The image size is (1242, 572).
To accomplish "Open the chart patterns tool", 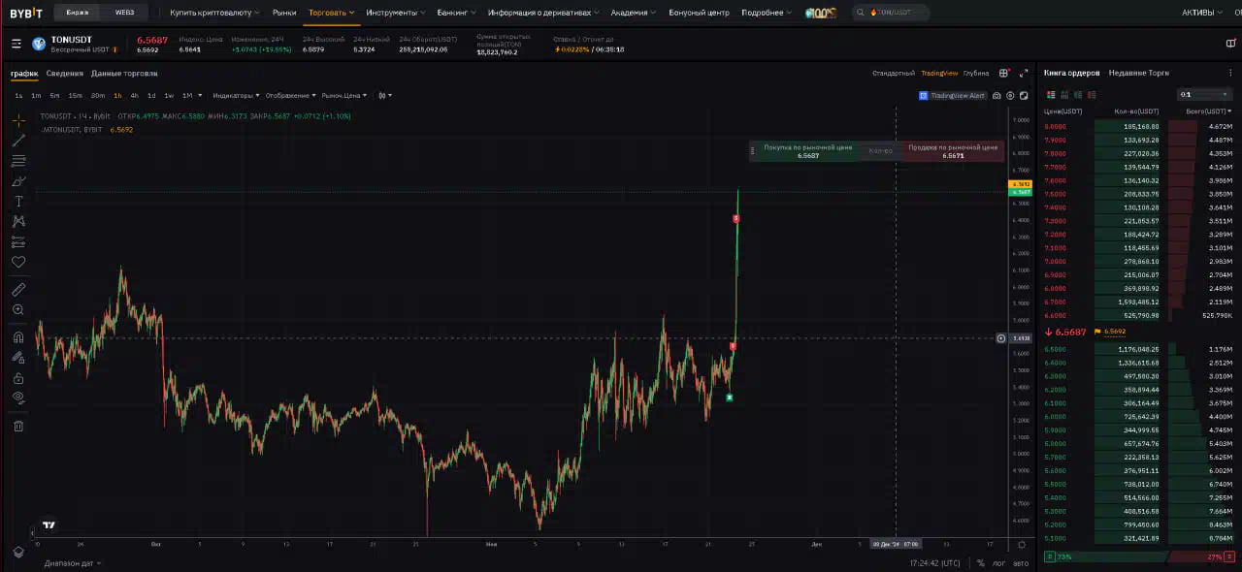I will point(18,222).
